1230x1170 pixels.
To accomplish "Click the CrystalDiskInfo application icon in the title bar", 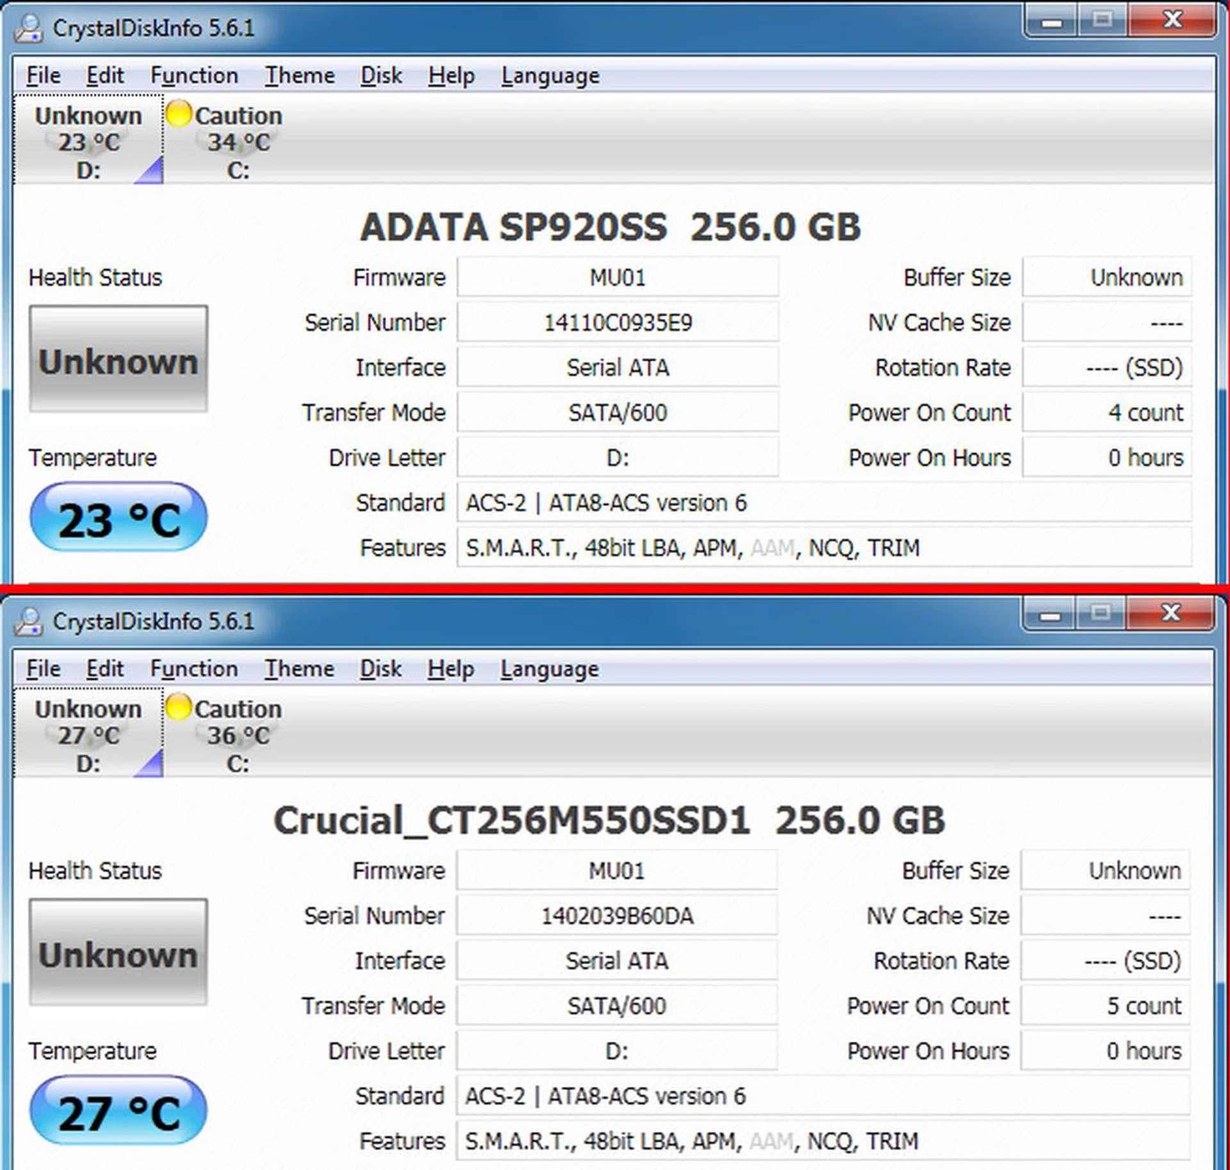I will (x=30, y=27).
